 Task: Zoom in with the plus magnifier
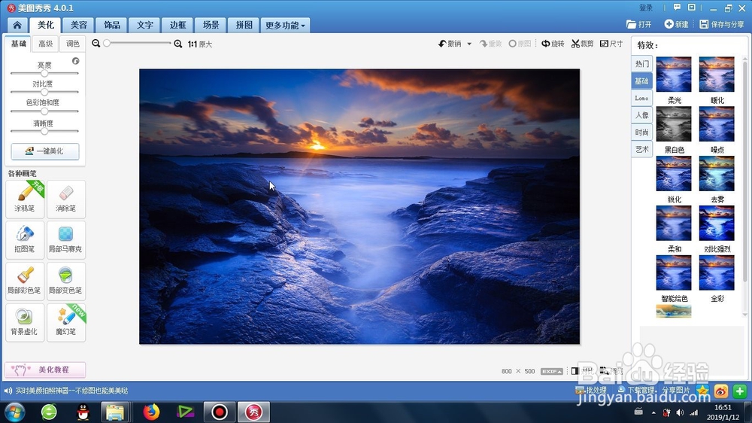pos(178,44)
